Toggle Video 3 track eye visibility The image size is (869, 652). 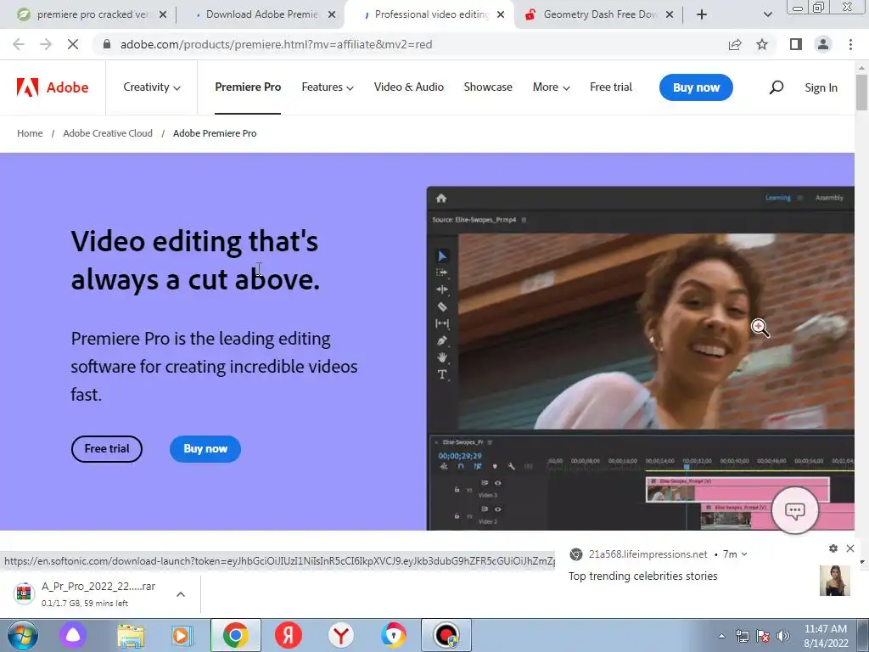point(497,483)
